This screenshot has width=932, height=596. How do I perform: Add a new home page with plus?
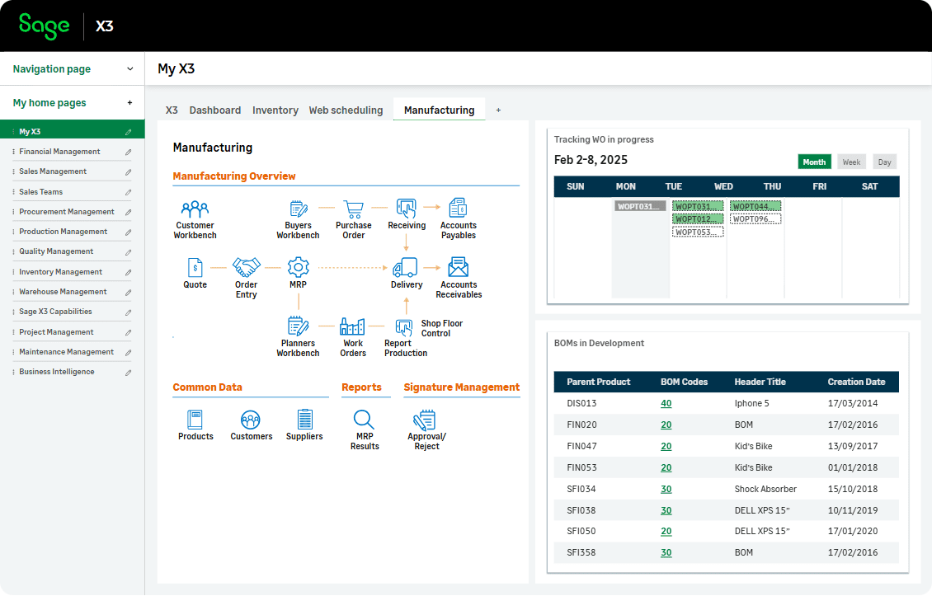(x=129, y=103)
